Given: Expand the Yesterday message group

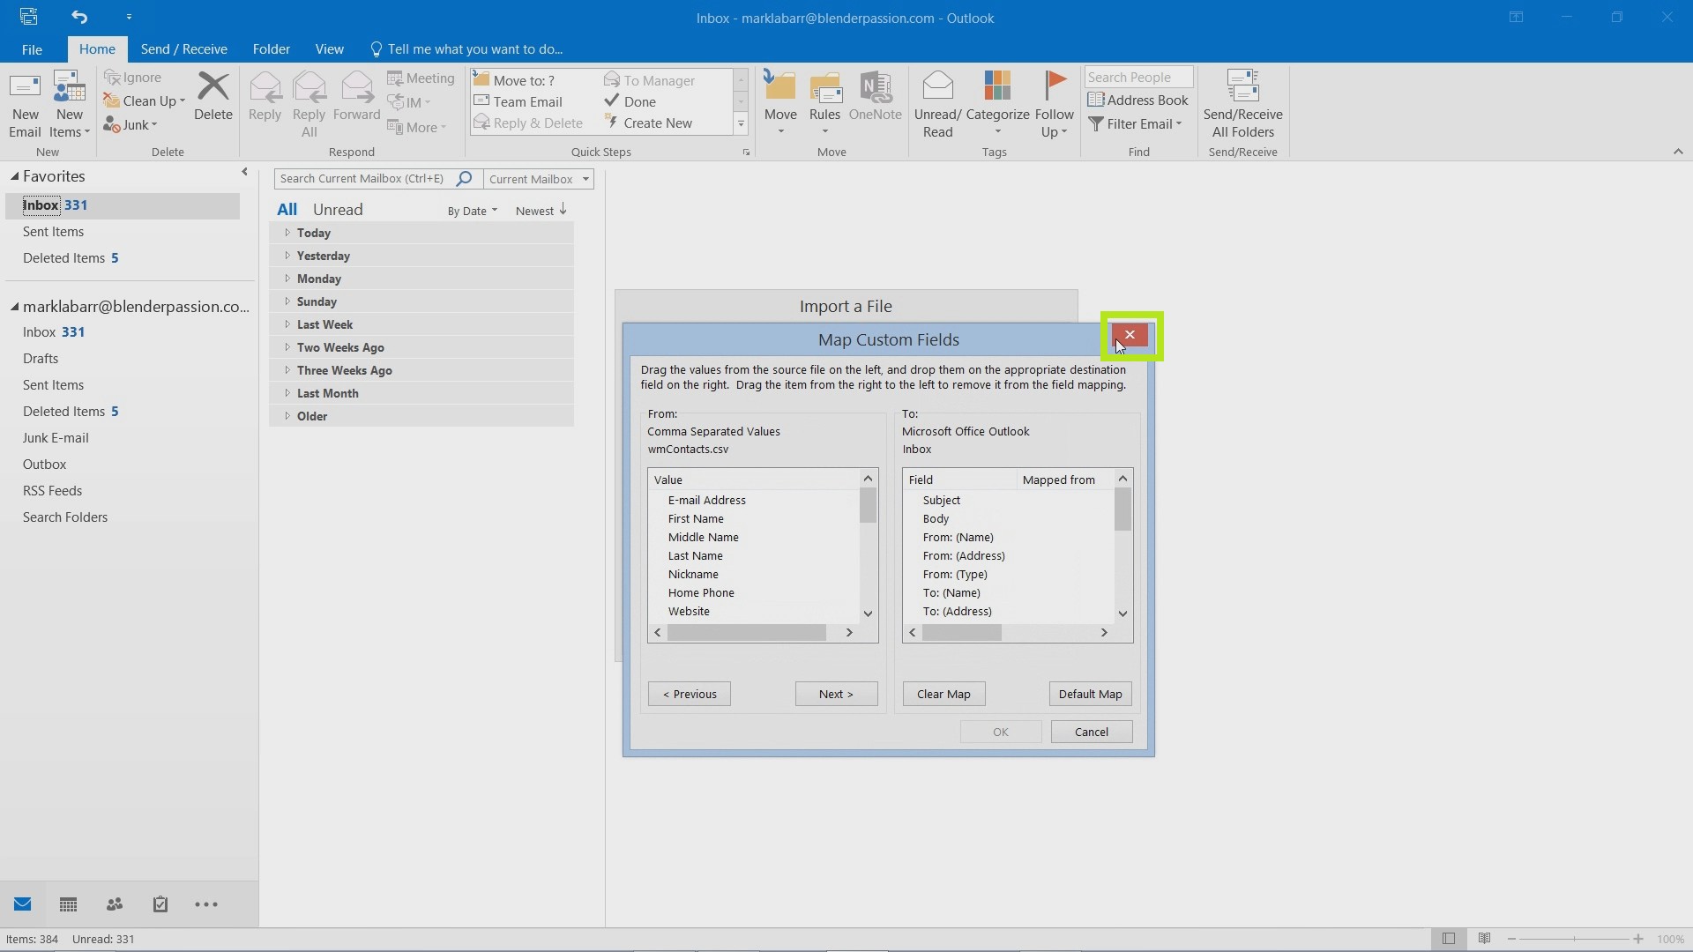Looking at the screenshot, I should pyautogui.click(x=287, y=256).
